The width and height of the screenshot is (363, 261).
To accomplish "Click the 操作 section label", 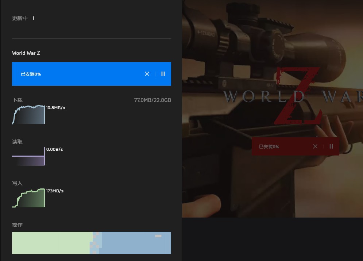I will (x=17, y=225).
